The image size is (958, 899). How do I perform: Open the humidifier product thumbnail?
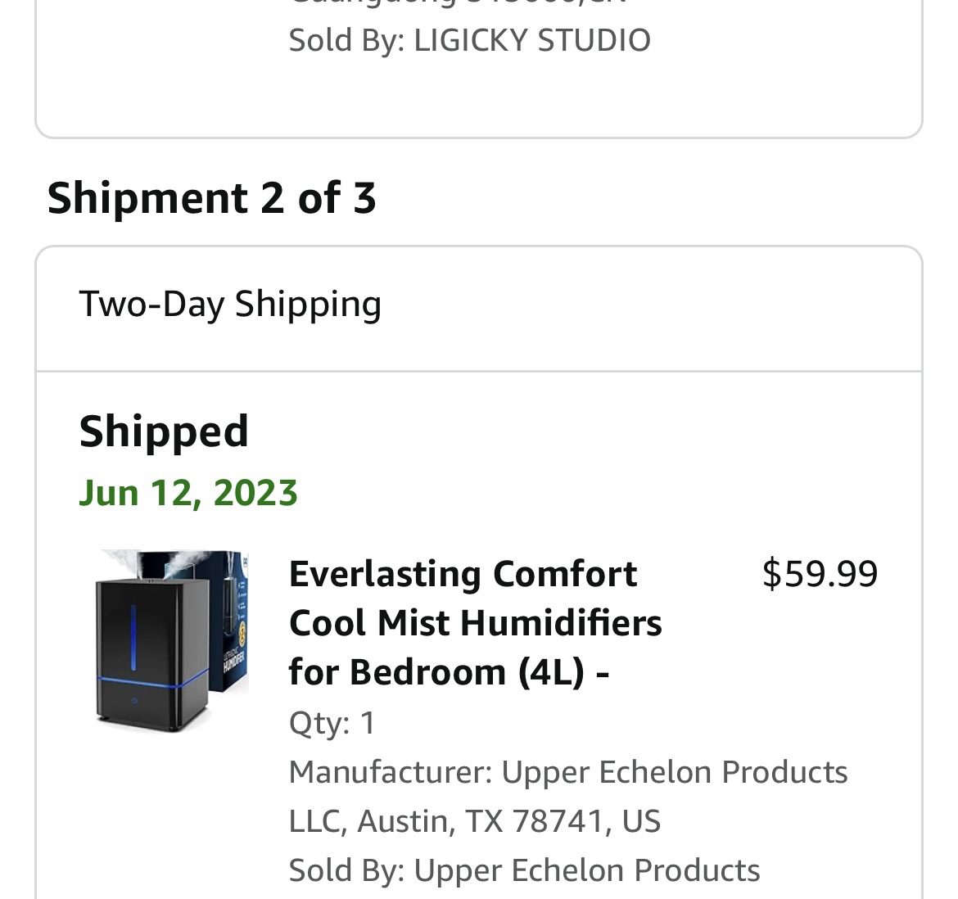[x=172, y=641]
